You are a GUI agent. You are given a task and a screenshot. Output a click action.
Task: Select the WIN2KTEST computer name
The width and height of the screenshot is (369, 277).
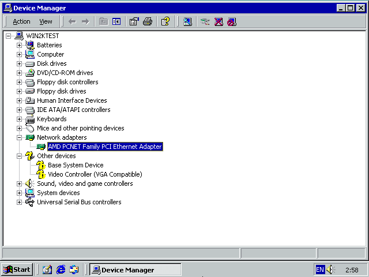(43, 36)
